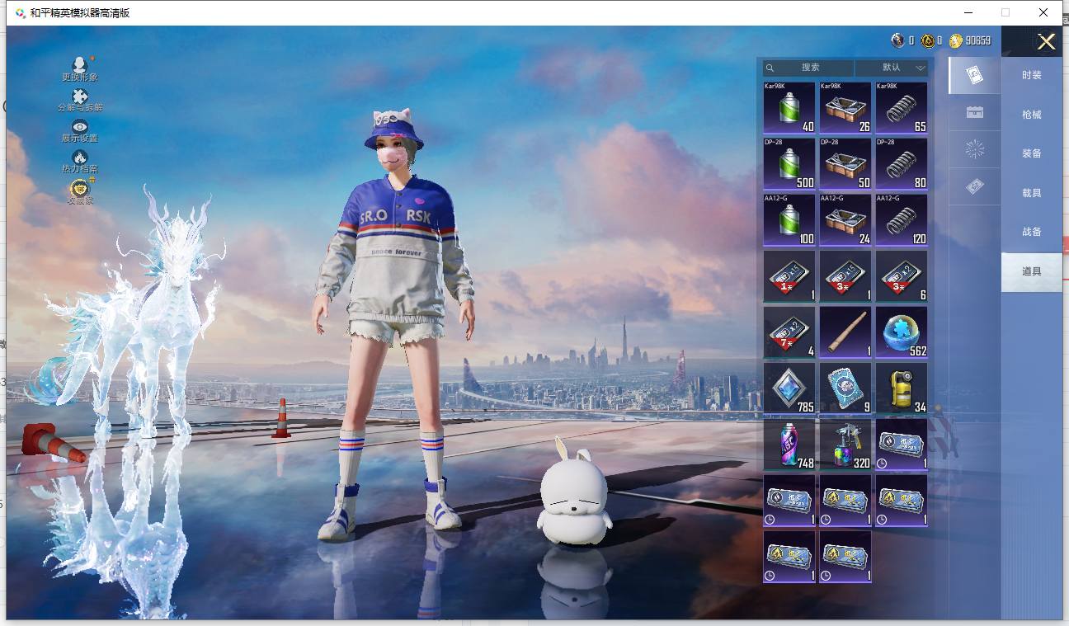This screenshot has height=626, width=1069.
Task: Select the AA12-G material crate (24)
Action: tap(845, 219)
